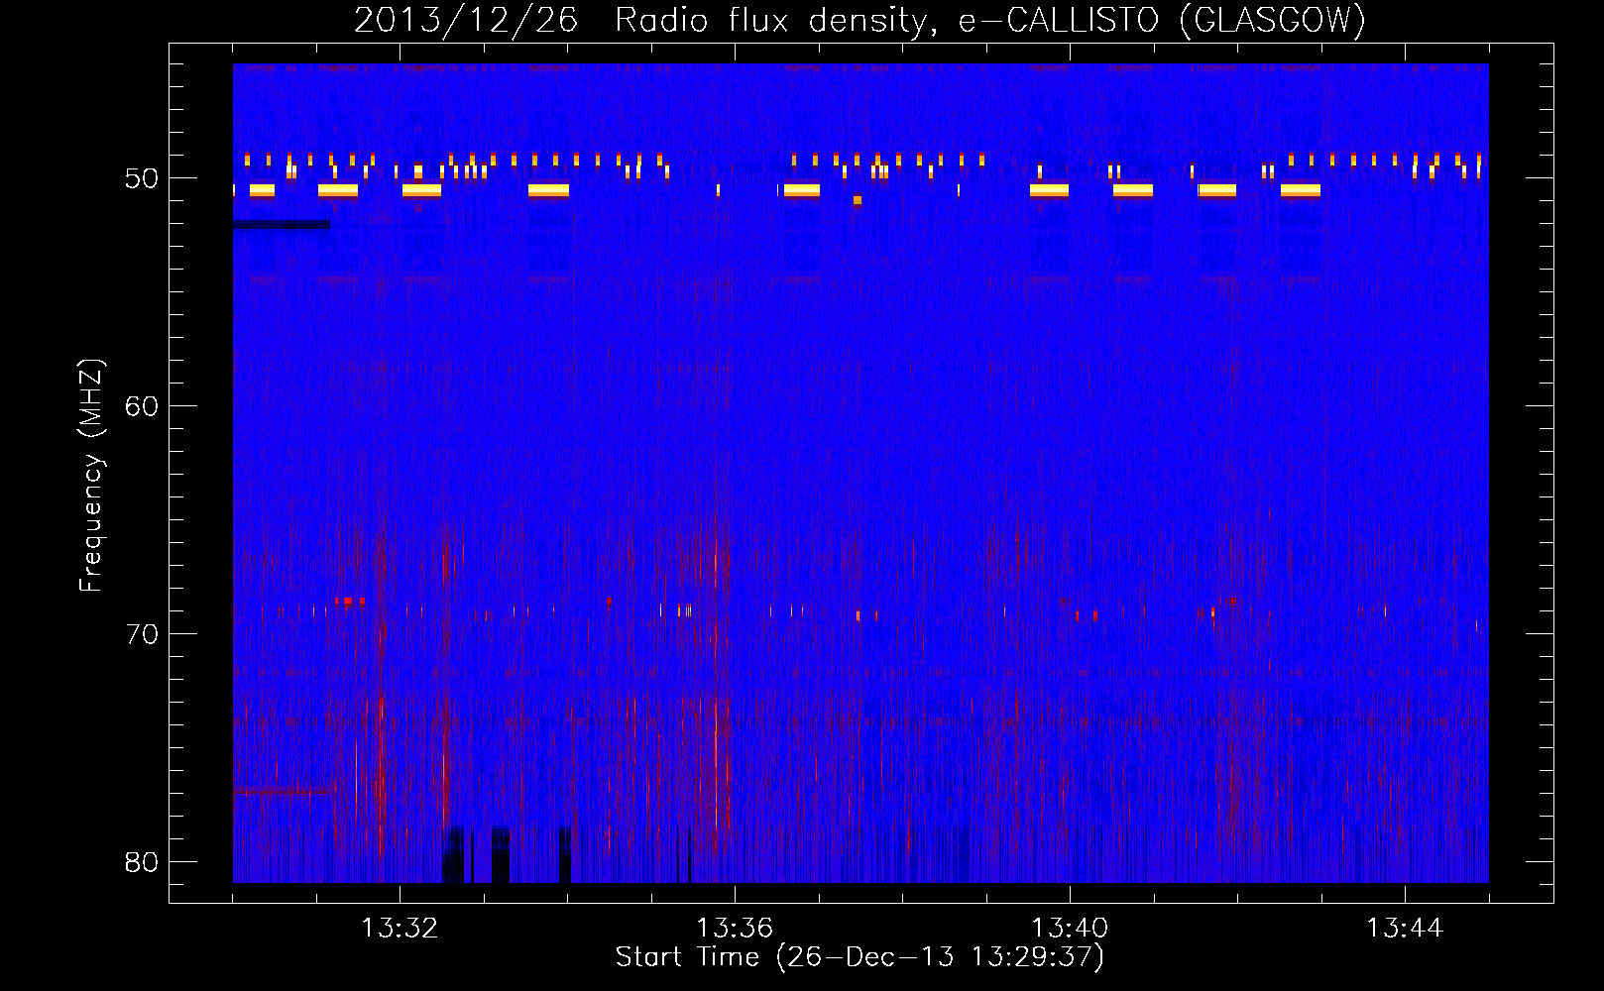Click the dark horizontal band near 52 MHz

(282, 225)
